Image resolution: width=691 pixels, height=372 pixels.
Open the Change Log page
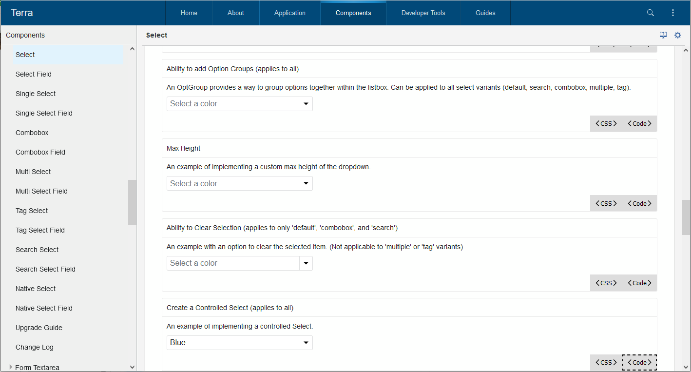(x=34, y=347)
